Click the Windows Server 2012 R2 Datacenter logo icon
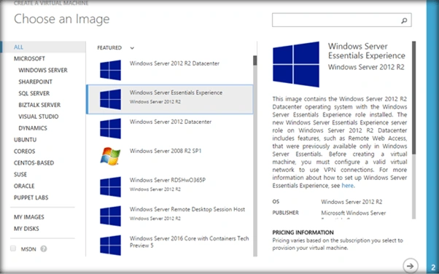The width and height of the screenshot is (439, 274). pos(111,70)
